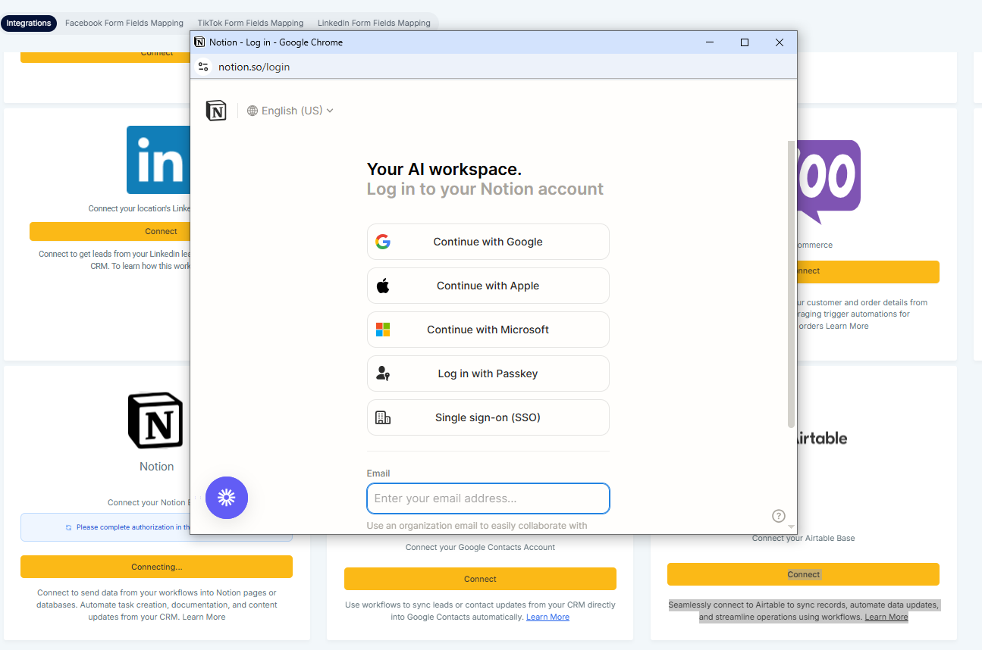Open Learn More link for Airtable
Image resolution: width=982 pixels, height=650 pixels.
click(886, 617)
